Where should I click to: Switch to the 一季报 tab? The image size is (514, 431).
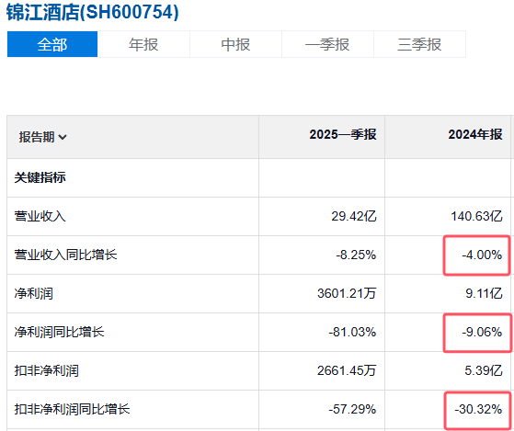pos(327,44)
